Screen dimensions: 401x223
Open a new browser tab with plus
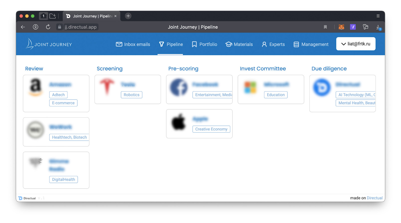pyautogui.click(x=128, y=16)
